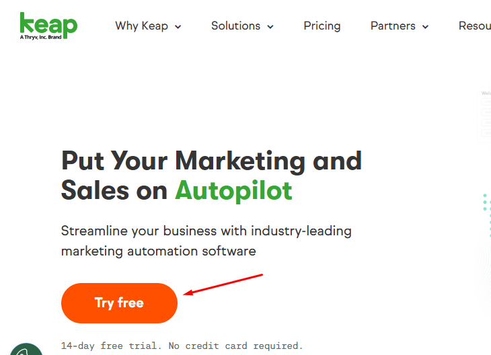The width and height of the screenshot is (491, 355).
Task: Click the Keap logo
Action: coord(48,24)
